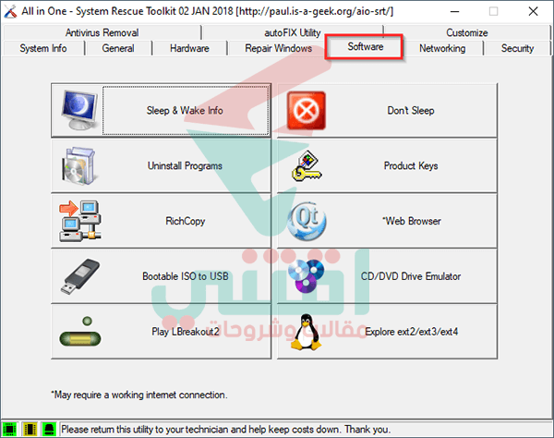Open Product Keys viewer
Viewport: 554px width, 438px height.
(387, 165)
